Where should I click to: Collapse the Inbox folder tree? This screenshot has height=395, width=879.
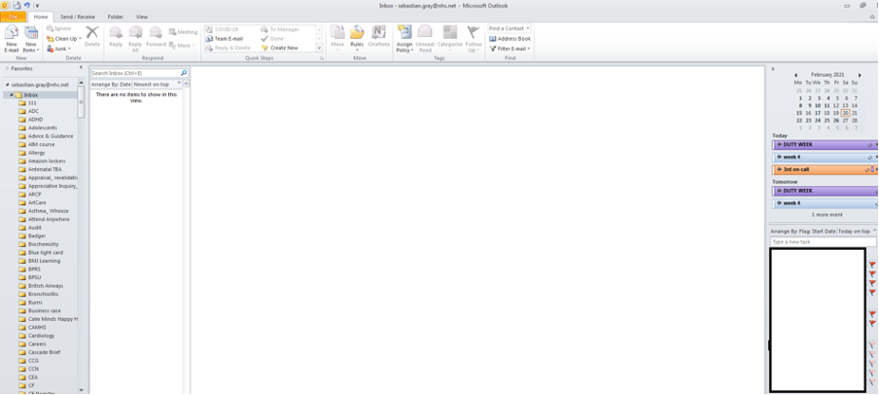tap(12, 94)
